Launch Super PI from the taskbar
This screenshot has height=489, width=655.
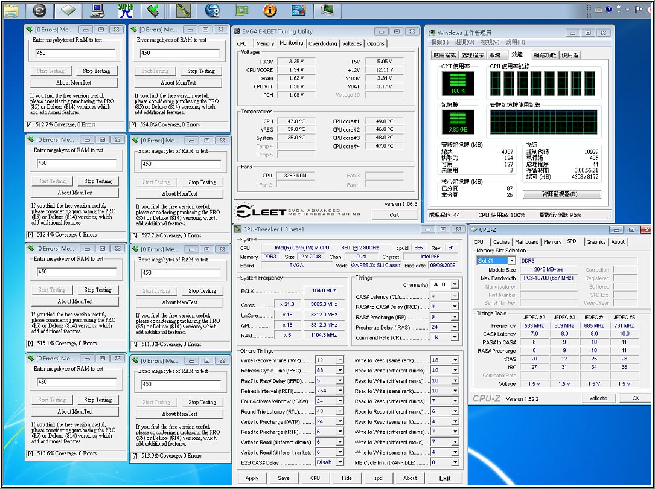click(x=126, y=10)
